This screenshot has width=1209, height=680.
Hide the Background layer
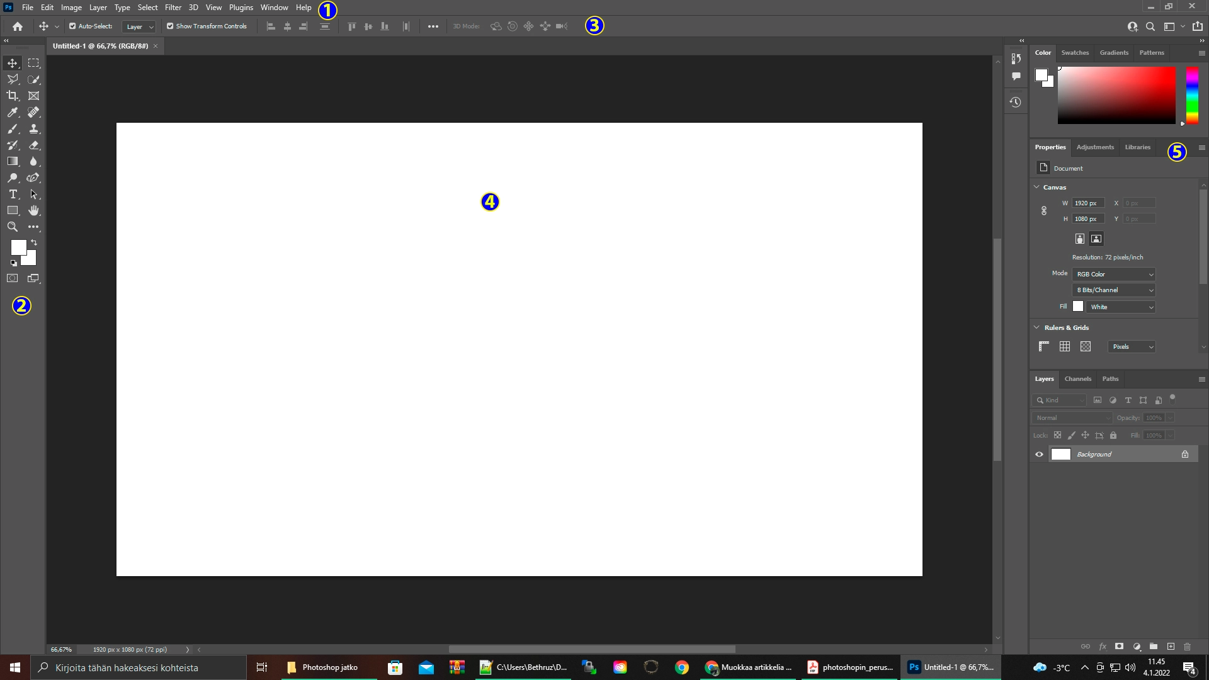pos(1038,454)
